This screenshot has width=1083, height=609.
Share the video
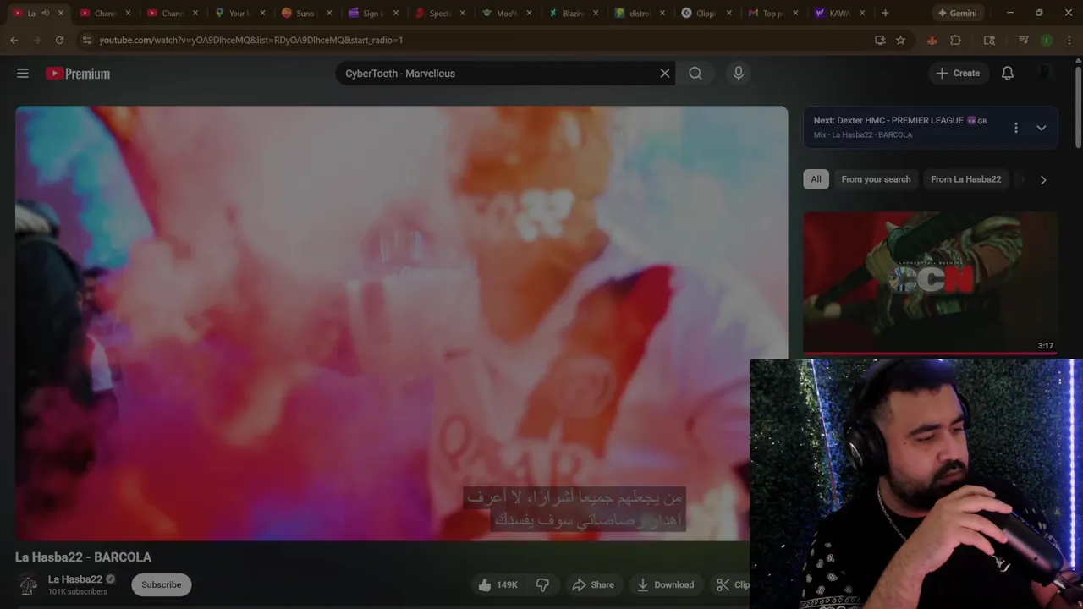(x=593, y=584)
